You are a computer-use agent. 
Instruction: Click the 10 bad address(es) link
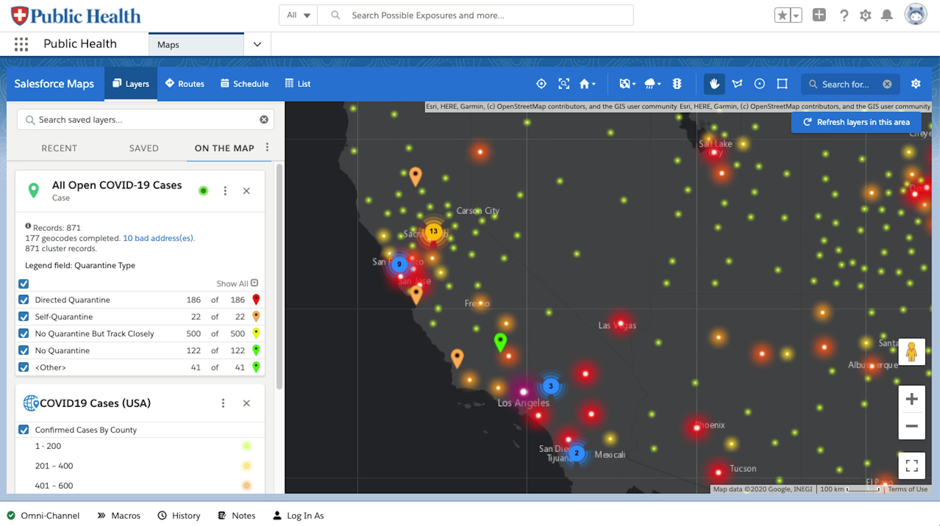click(159, 238)
